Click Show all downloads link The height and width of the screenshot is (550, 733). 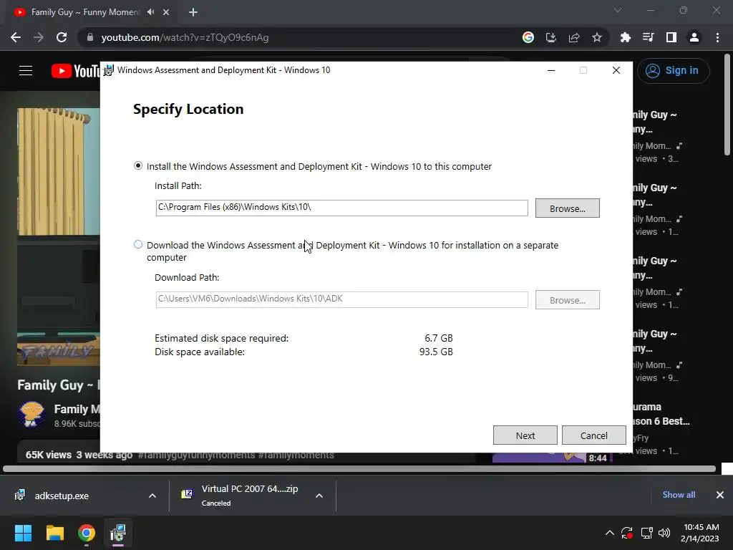click(x=679, y=495)
